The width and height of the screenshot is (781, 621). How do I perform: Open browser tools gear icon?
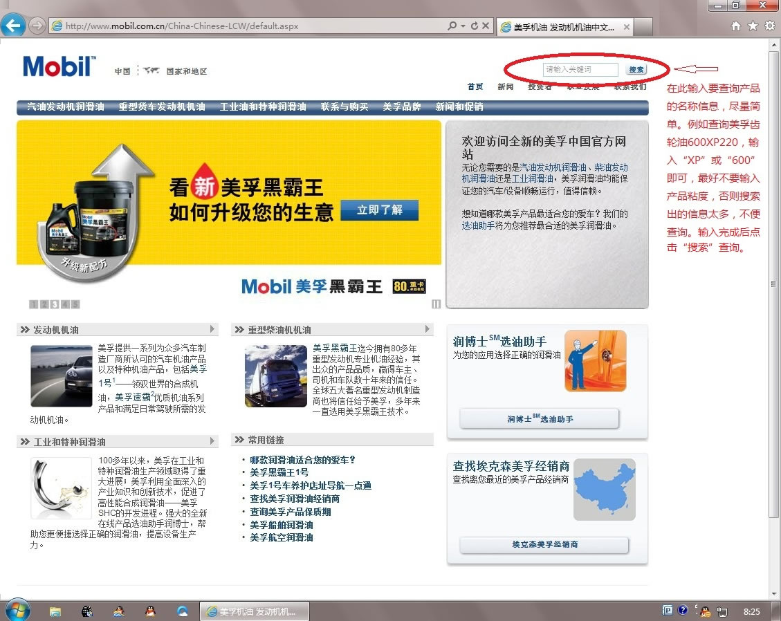tap(769, 26)
